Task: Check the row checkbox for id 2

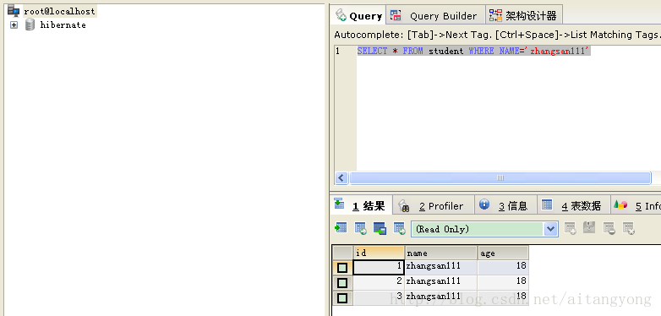Action: click(342, 283)
